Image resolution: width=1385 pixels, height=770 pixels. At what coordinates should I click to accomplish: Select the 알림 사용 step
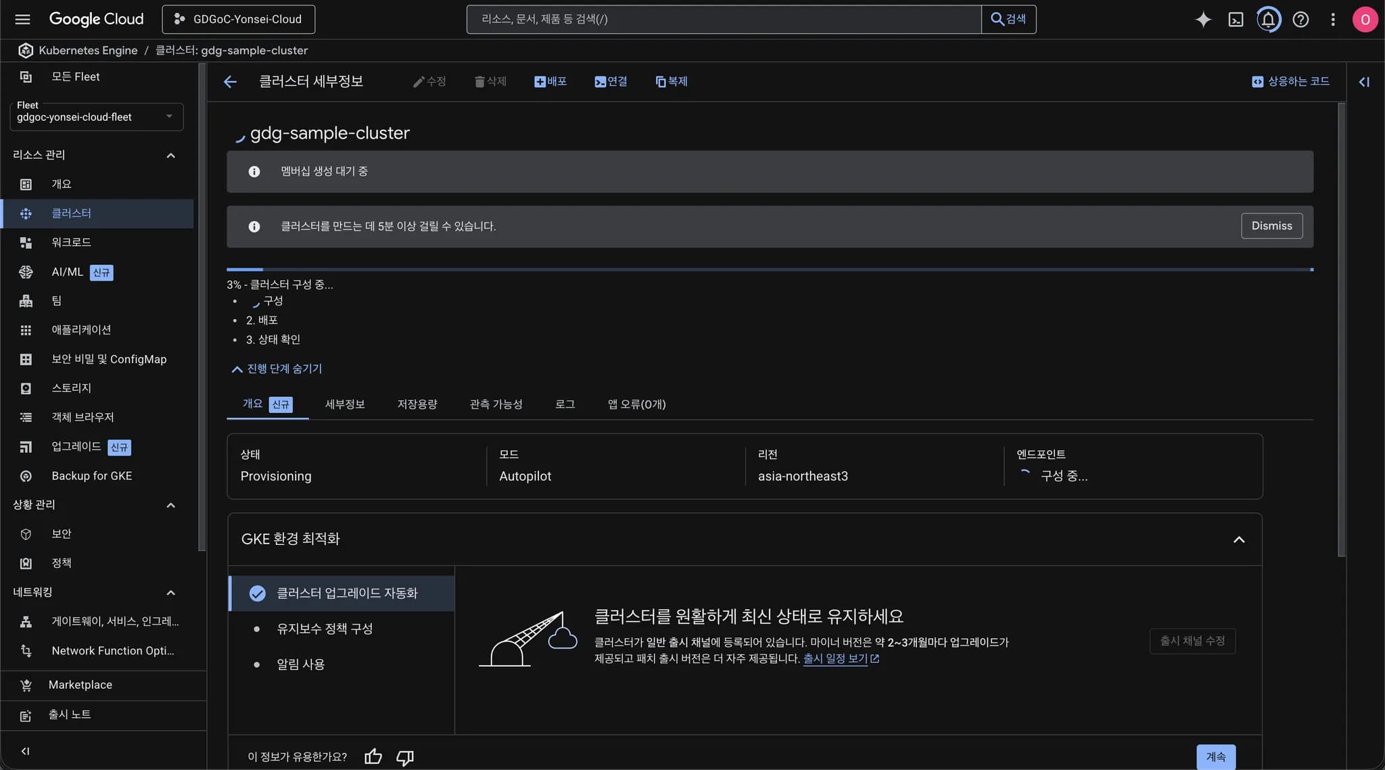click(x=300, y=665)
